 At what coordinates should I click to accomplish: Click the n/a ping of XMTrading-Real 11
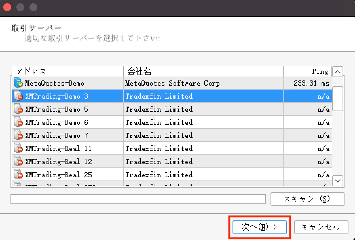pyautogui.click(x=323, y=149)
